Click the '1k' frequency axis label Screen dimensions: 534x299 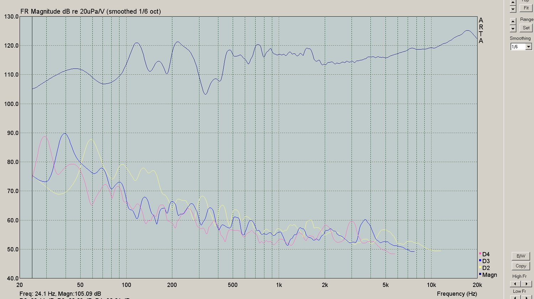click(279, 285)
